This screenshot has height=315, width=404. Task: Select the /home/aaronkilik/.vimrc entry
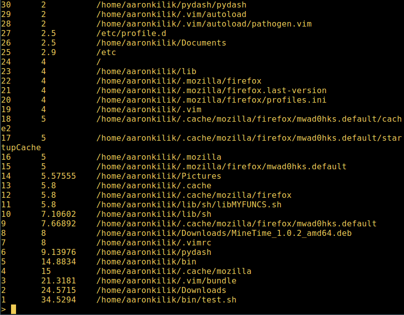click(x=153, y=243)
